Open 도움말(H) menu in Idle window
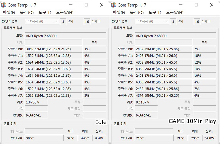220x146 pixels. (65, 13)
